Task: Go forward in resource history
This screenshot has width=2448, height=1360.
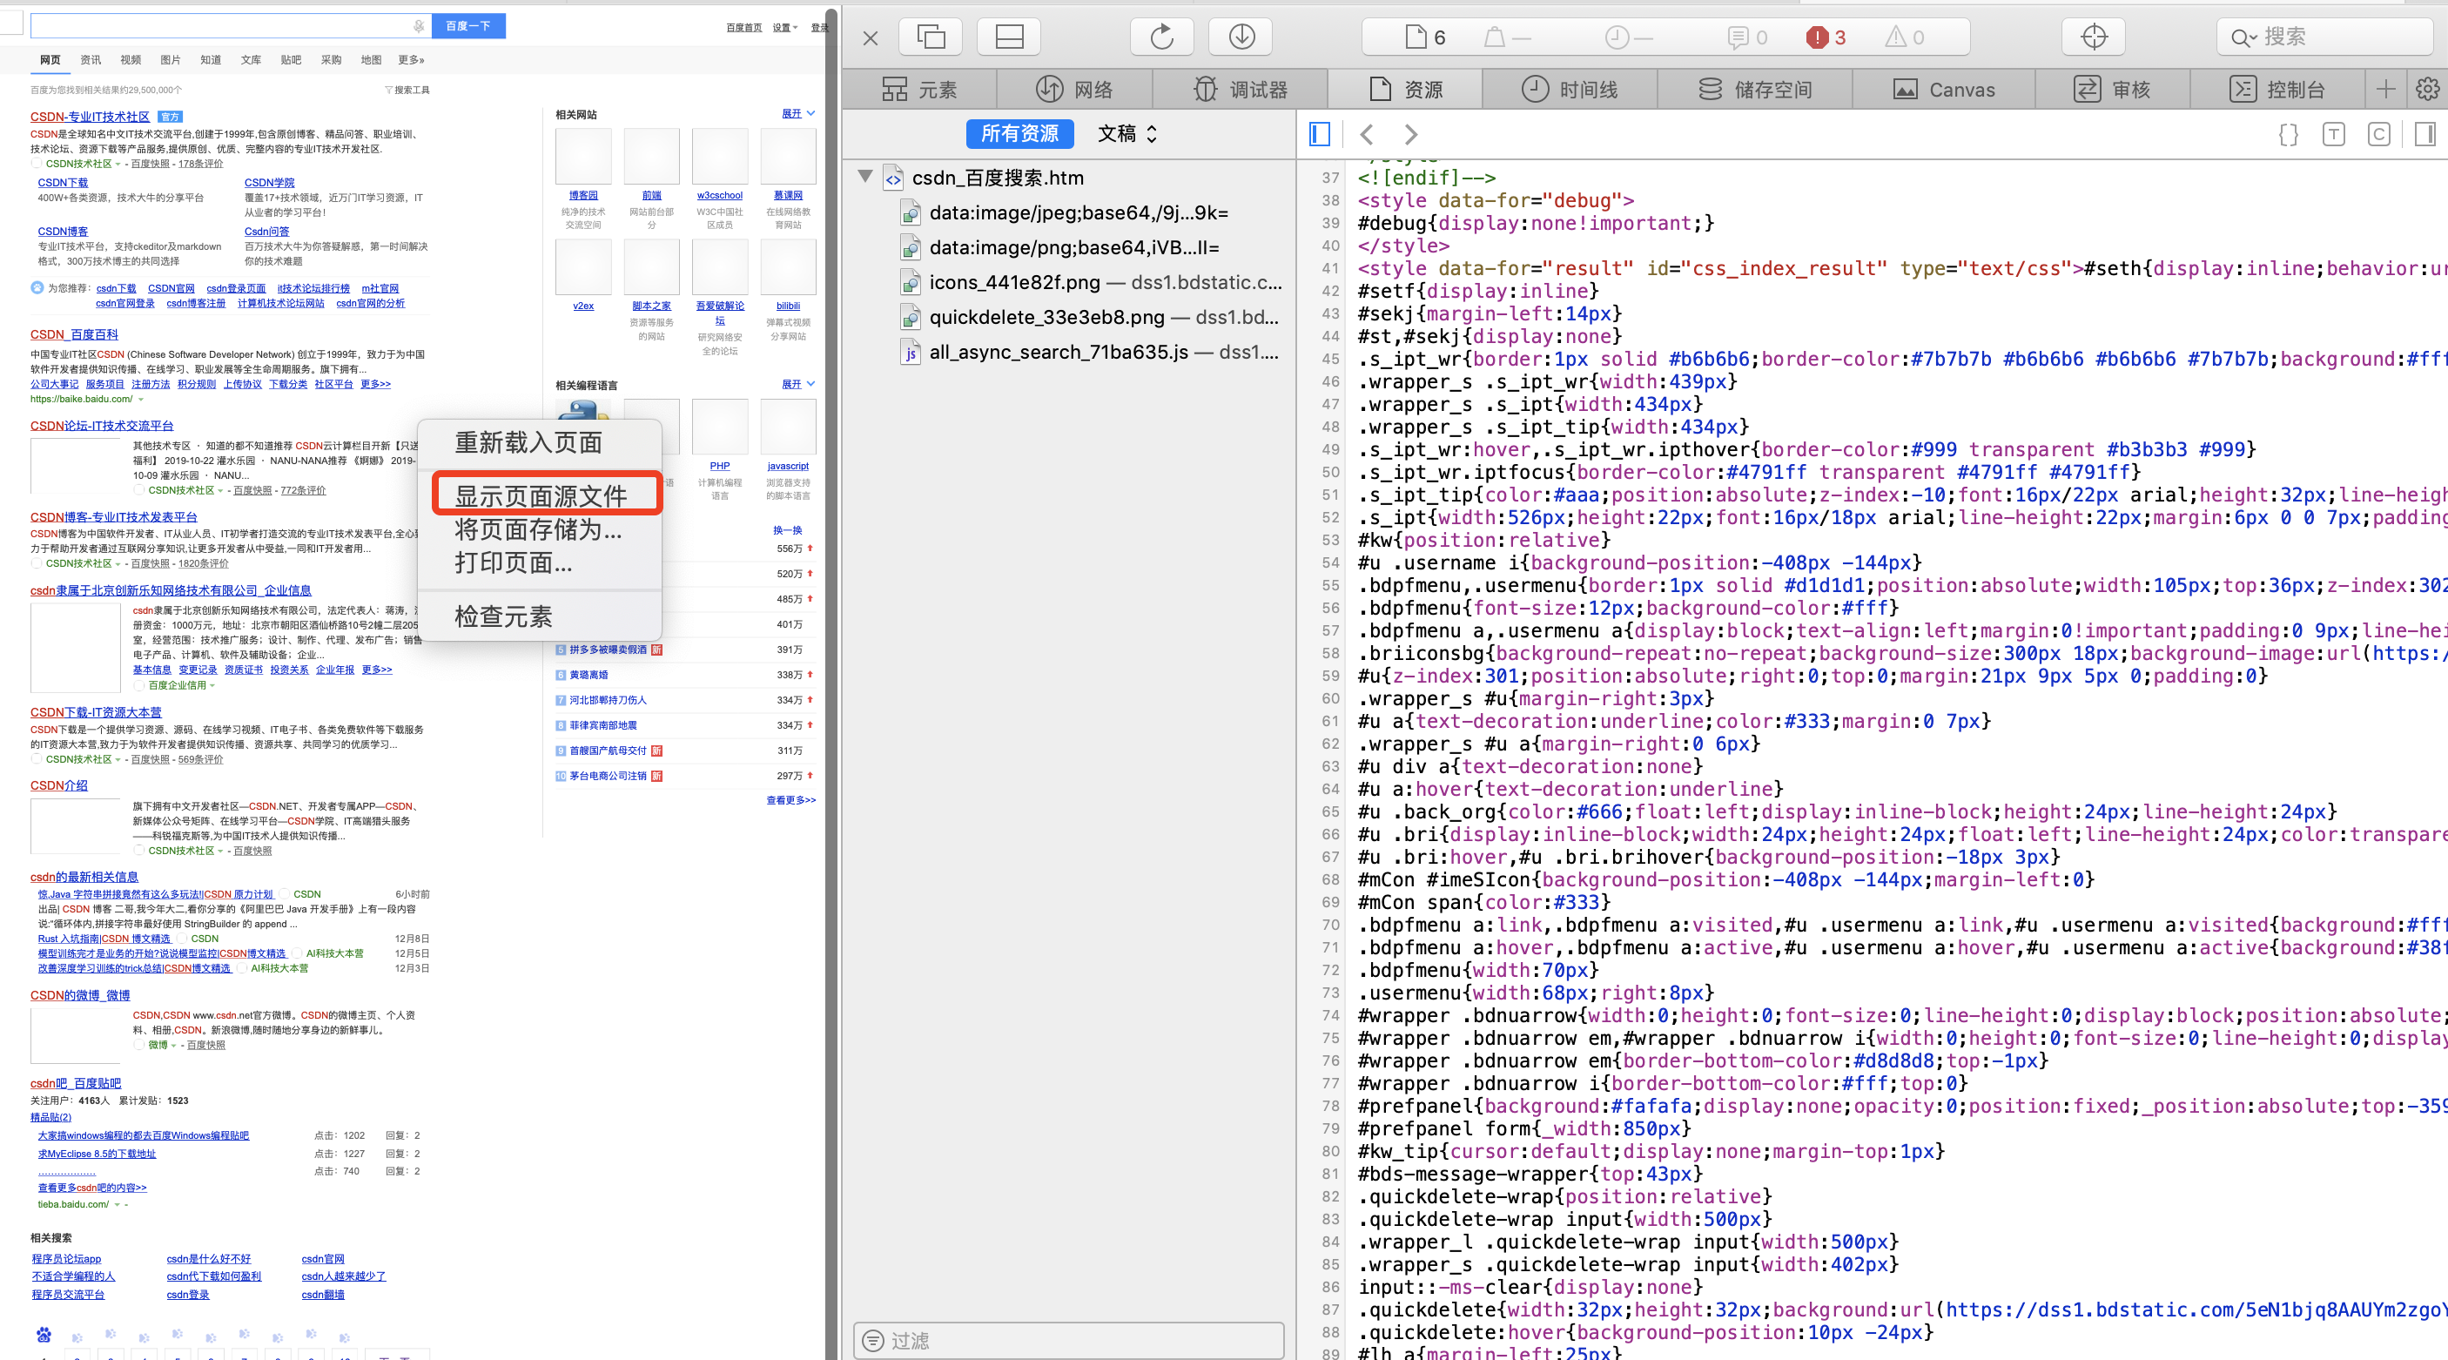Action: point(1410,134)
